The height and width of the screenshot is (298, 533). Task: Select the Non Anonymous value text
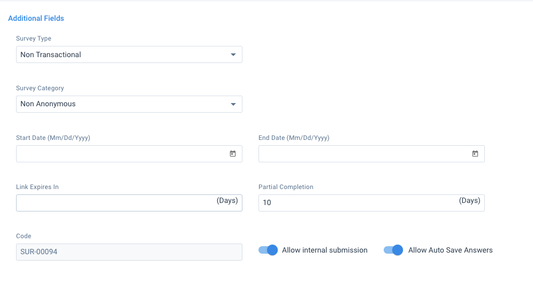pos(48,104)
